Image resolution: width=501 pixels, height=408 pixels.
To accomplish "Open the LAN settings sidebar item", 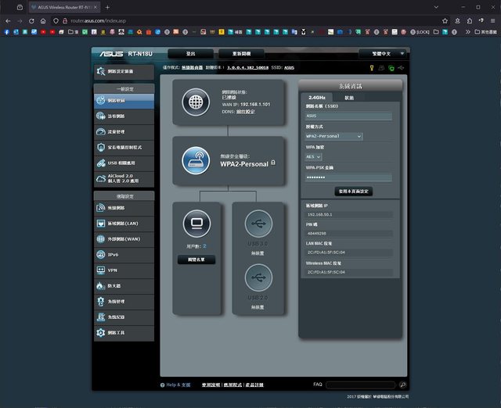I will (124, 224).
